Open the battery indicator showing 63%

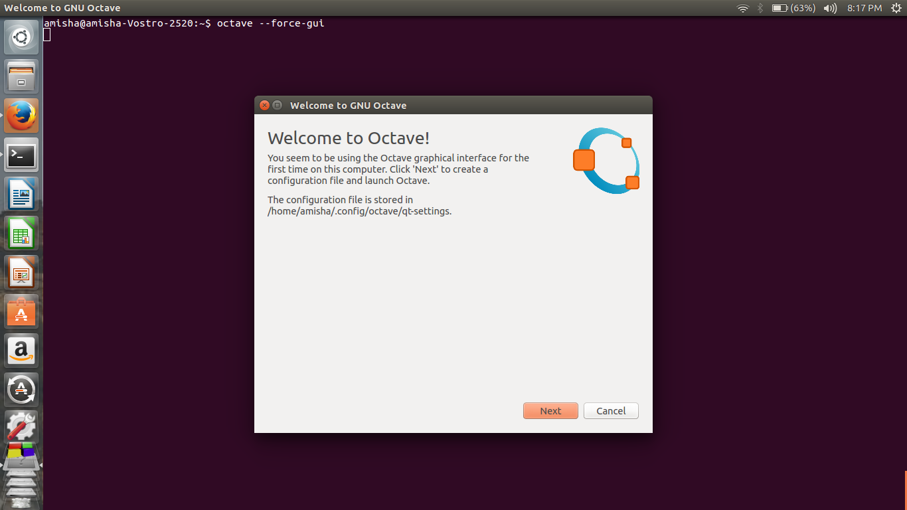793,8
